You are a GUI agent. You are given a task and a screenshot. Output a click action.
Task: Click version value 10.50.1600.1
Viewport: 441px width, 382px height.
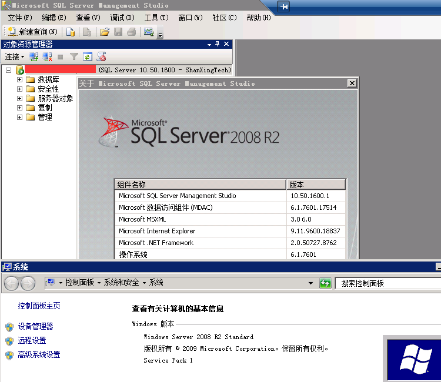tap(310, 196)
